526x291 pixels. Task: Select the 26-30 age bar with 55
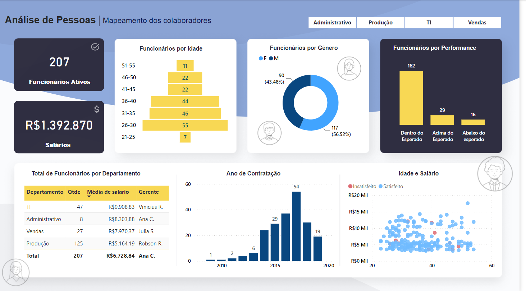tap(185, 125)
